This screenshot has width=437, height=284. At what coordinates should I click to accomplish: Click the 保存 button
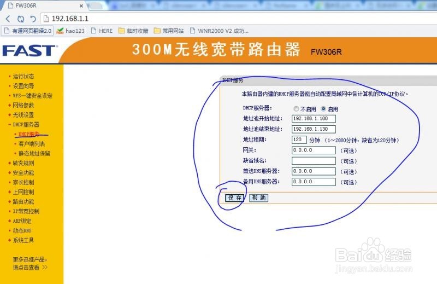[234, 198]
